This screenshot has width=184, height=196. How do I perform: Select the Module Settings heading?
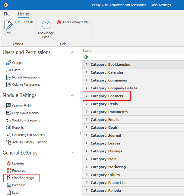[20, 95]
